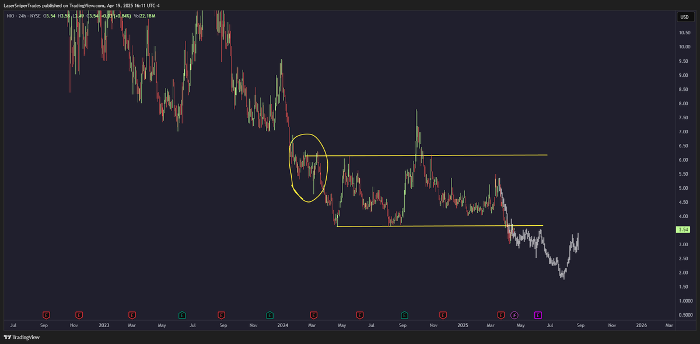
Task: Click the 10.00 price axis label
Action: click(x=685, y=47)
